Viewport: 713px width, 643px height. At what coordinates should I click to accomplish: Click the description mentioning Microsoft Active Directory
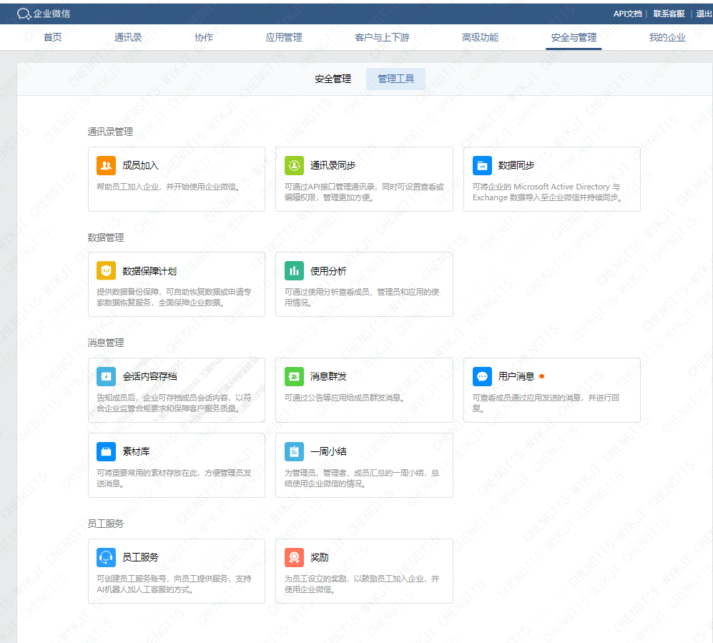pyautogui.click(x=547, y=192)
